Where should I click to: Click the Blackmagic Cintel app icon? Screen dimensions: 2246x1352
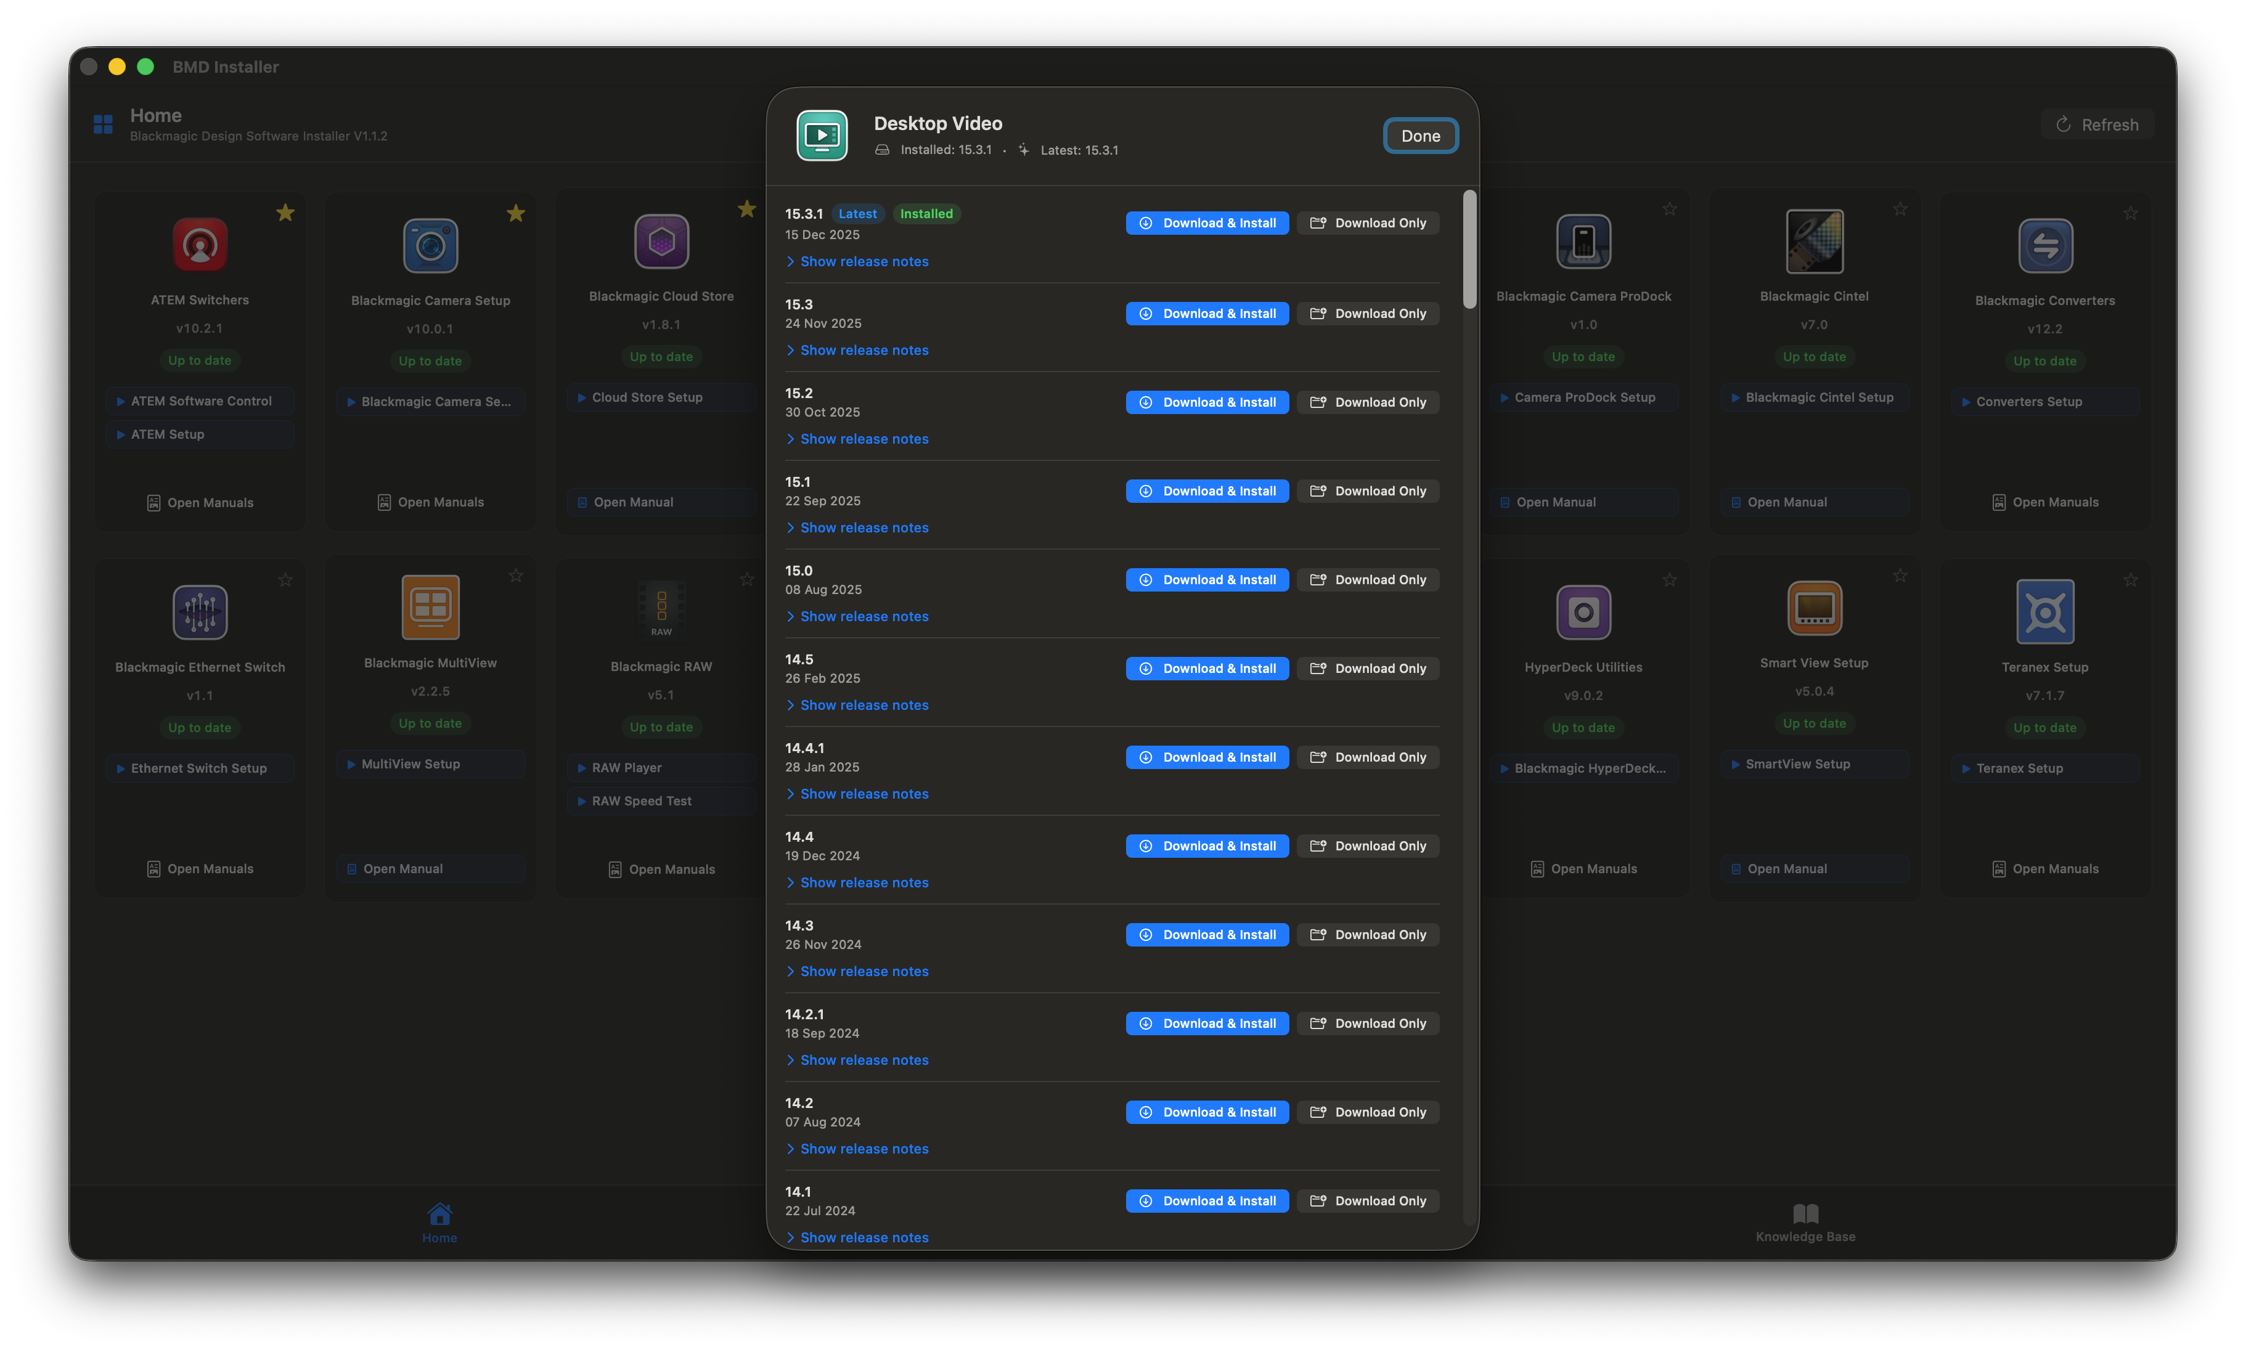coord(1814,242)
